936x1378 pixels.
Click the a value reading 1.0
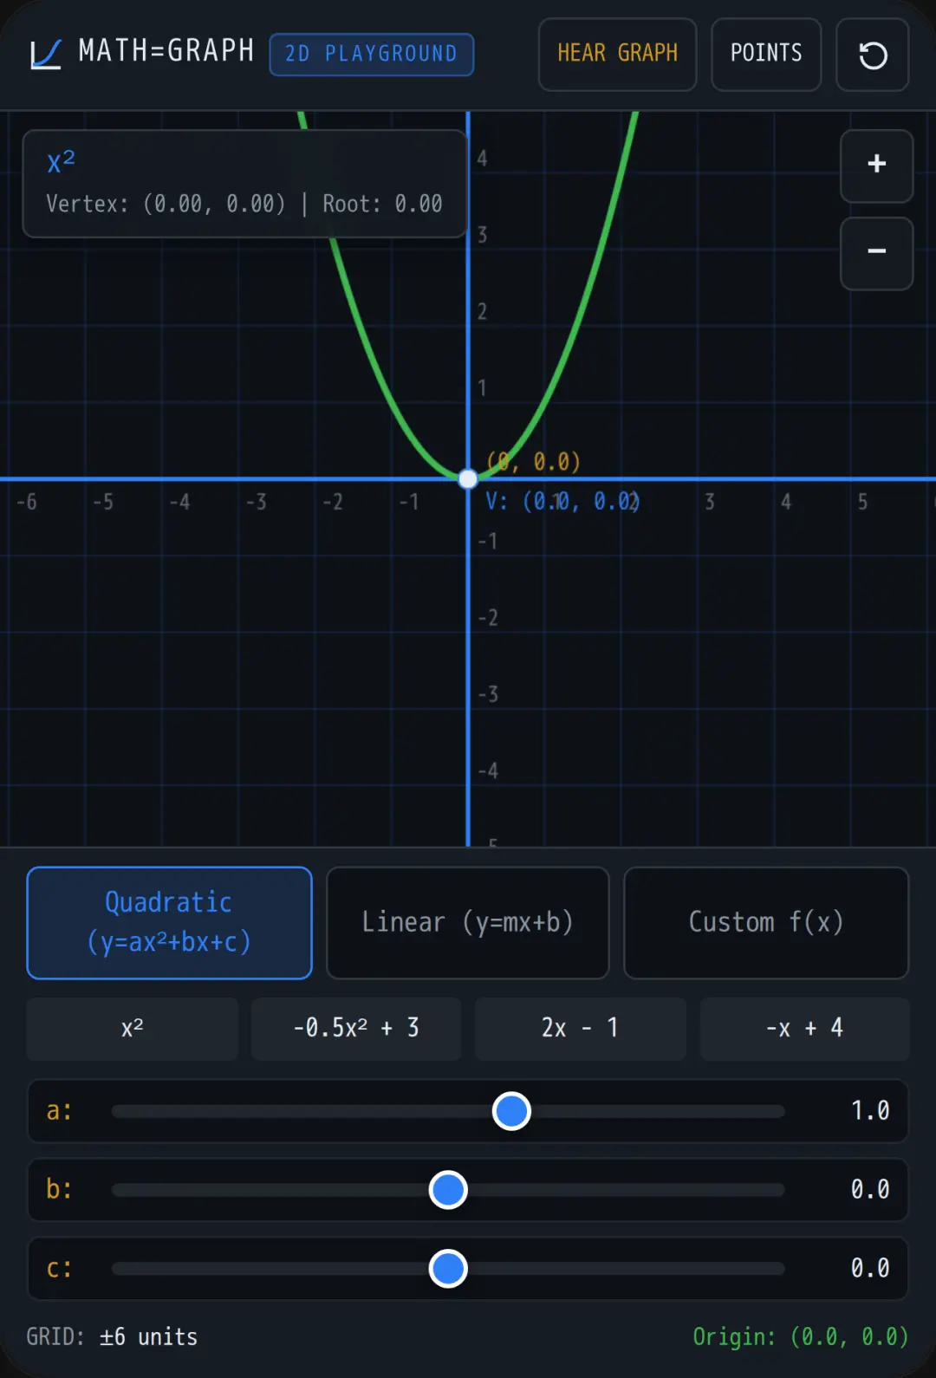(x=870, y=1111)
